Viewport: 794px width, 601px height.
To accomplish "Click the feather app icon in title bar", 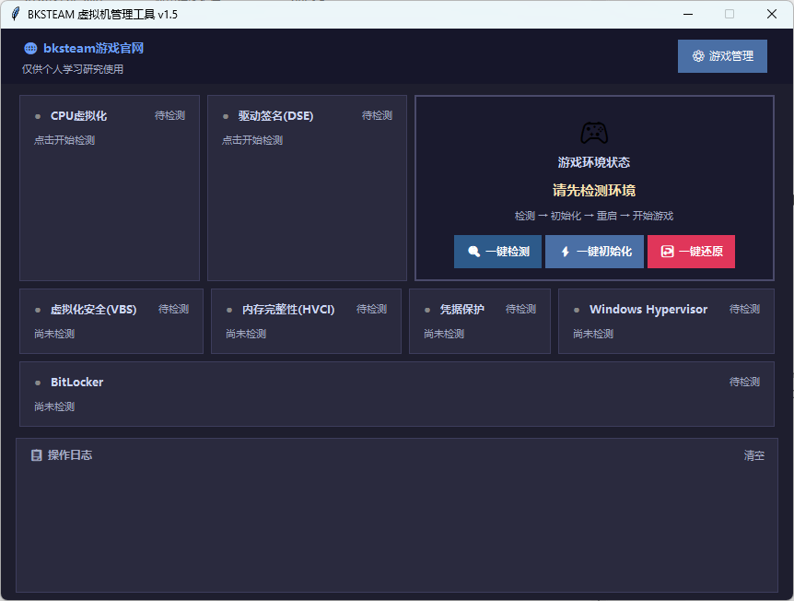I will point(15,14).
